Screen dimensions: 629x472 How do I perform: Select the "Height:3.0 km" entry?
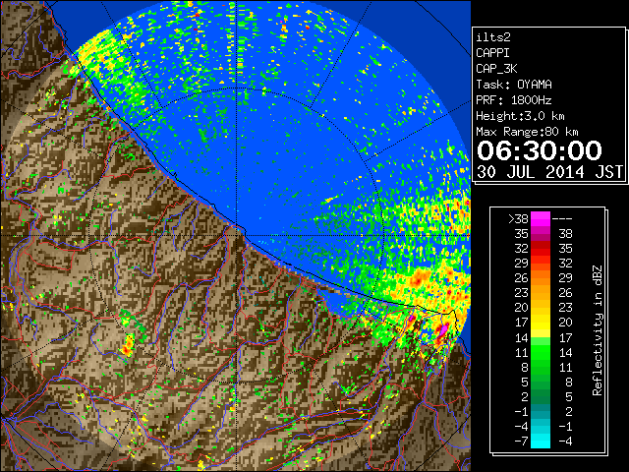coord(520,116)
